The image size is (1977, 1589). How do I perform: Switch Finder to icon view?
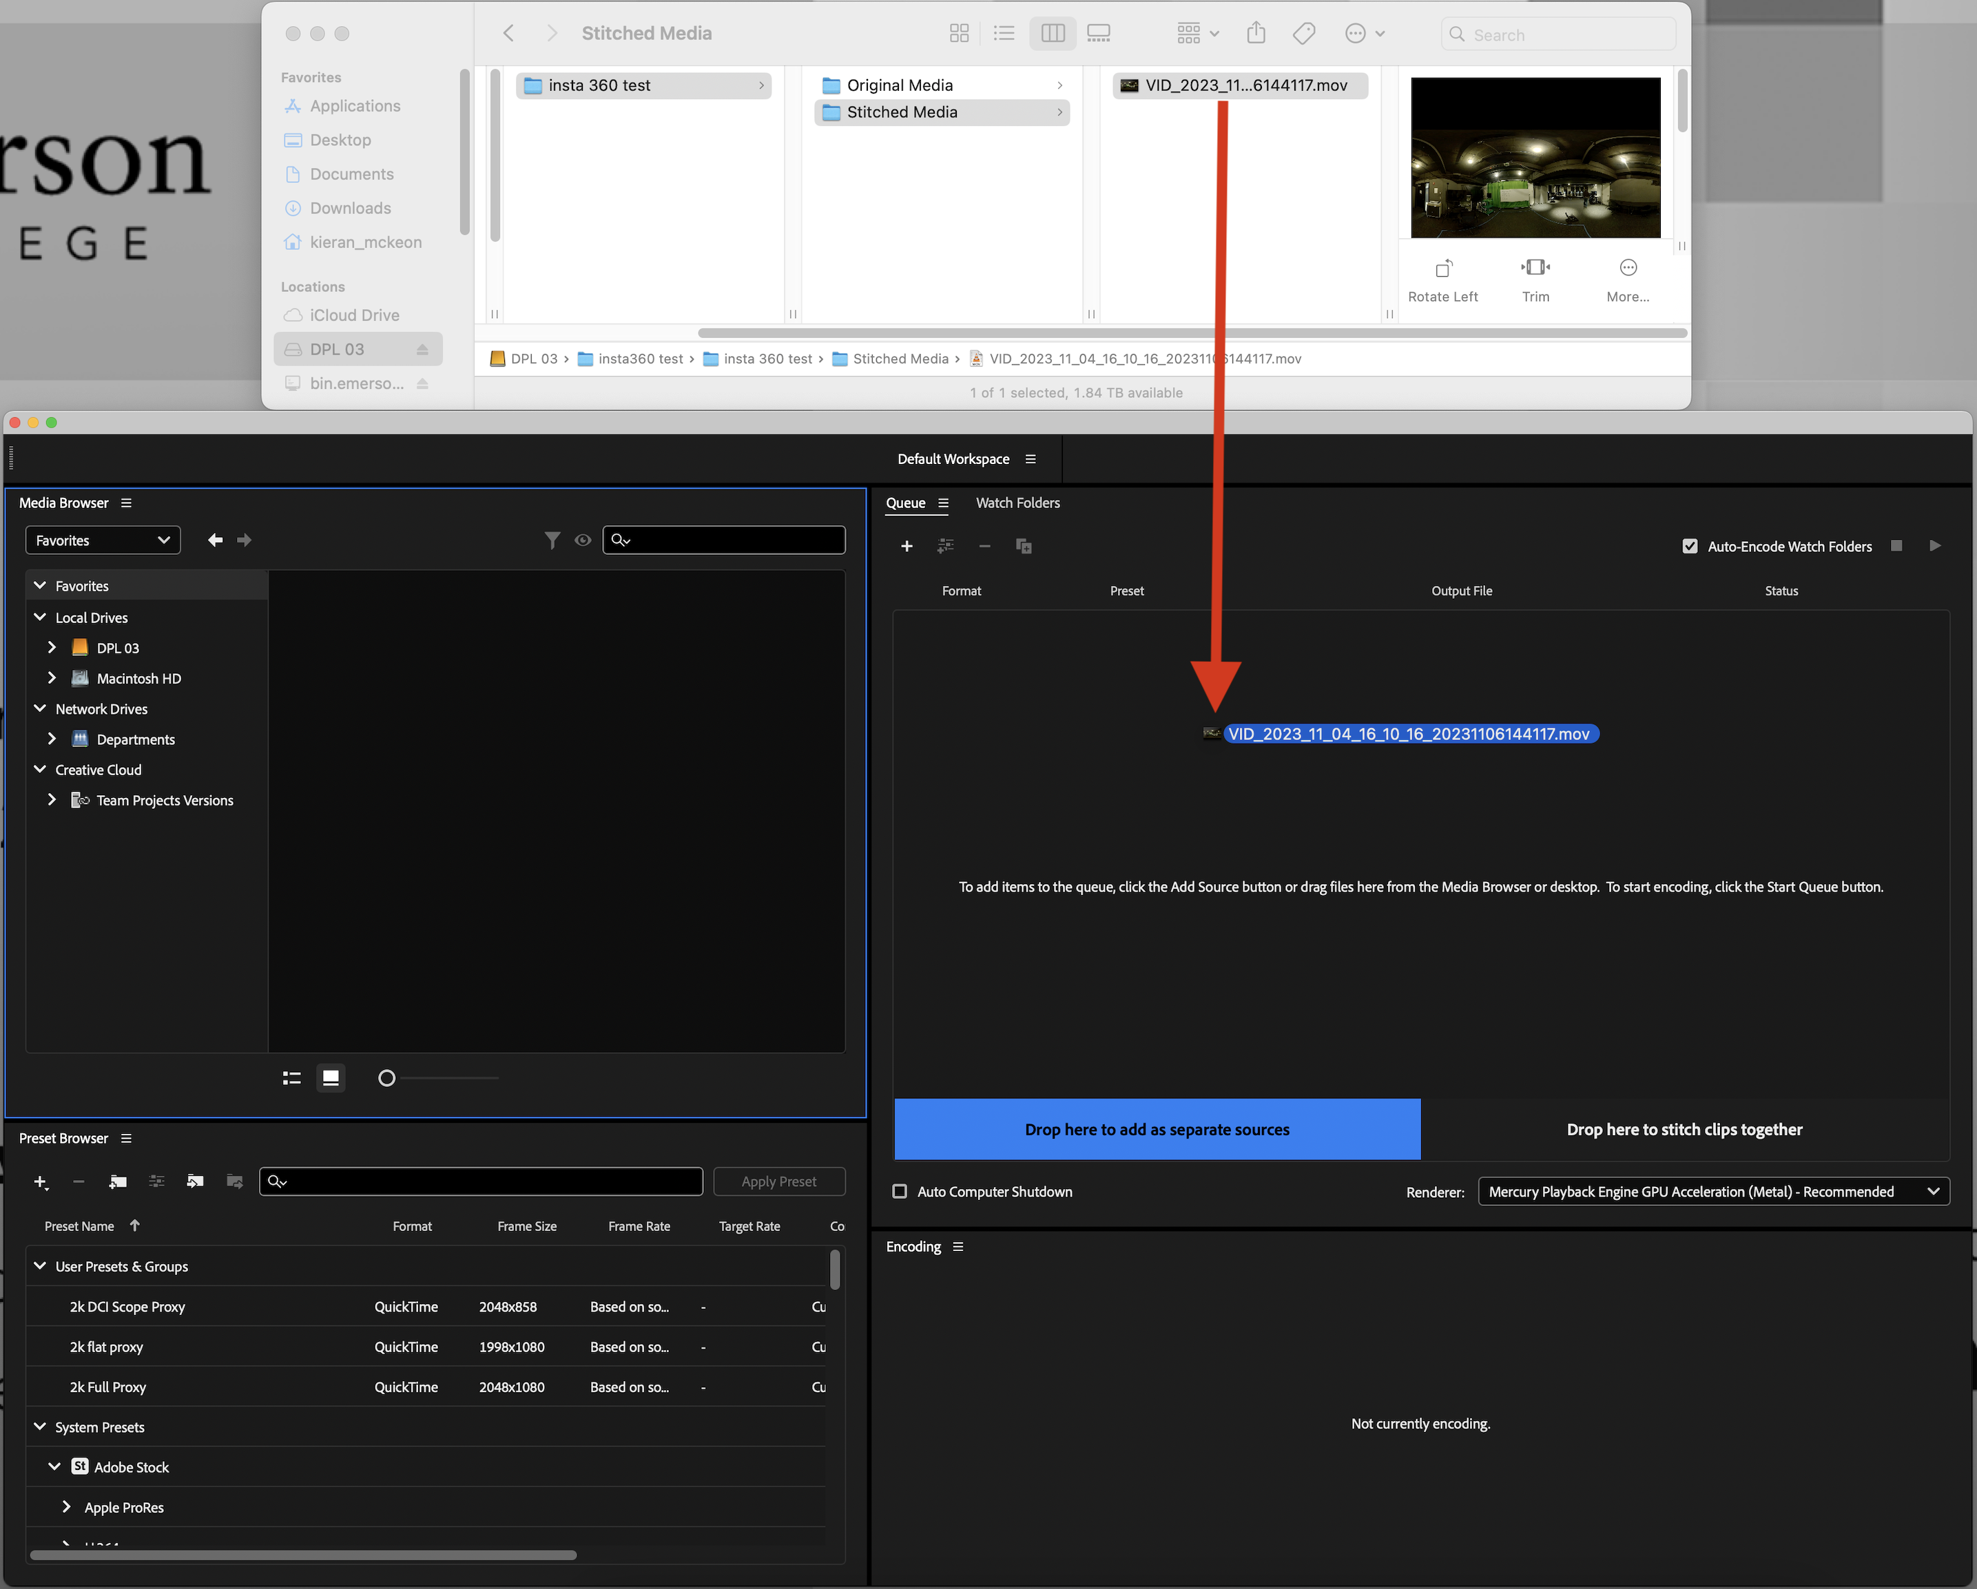click(959, 34)
